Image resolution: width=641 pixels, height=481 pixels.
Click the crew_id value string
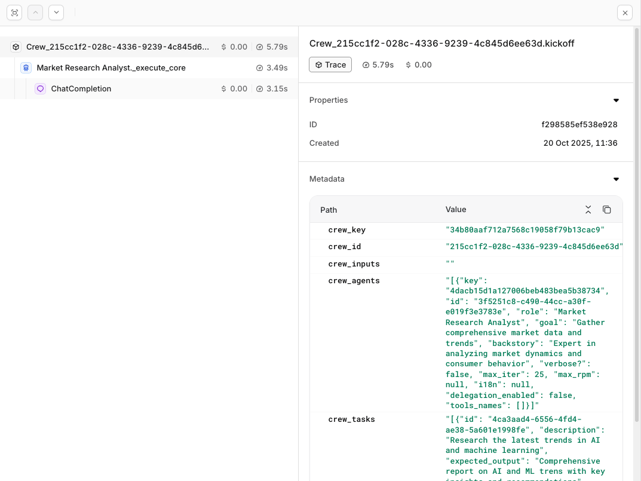tap(534, 247)
